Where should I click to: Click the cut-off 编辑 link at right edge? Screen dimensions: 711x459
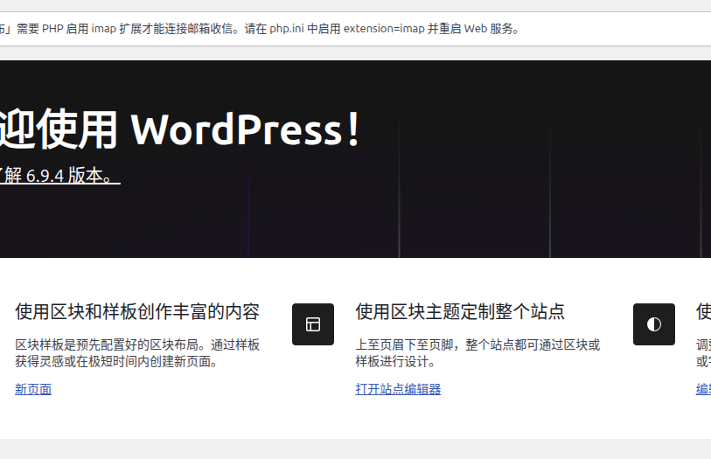[x=703, y=389]
